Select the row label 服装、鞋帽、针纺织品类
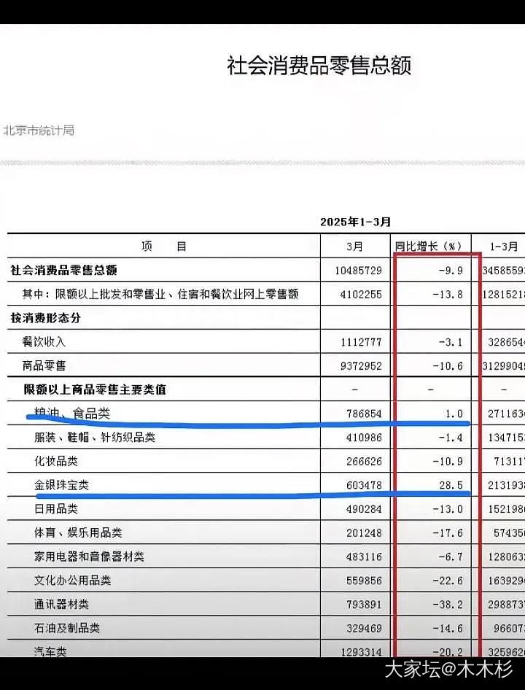The image size is (525, 690). [95, 438]
